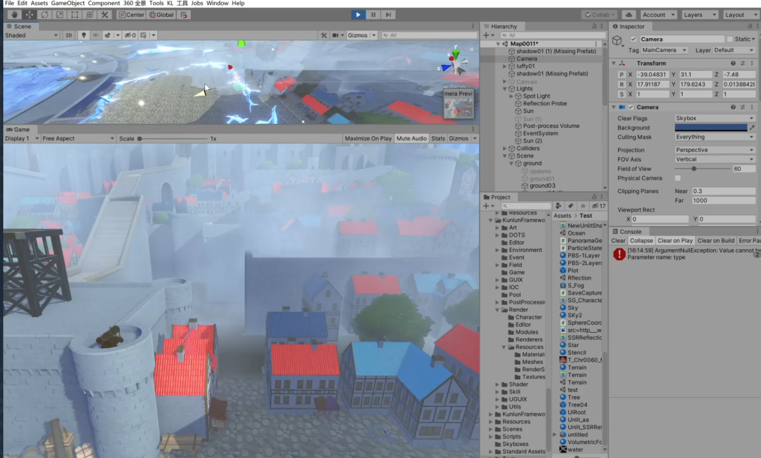Disable the Camera component checkbox
761x458 pixels.
[631, 107]
